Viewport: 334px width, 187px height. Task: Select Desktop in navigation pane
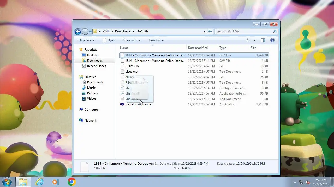(93, 55)
